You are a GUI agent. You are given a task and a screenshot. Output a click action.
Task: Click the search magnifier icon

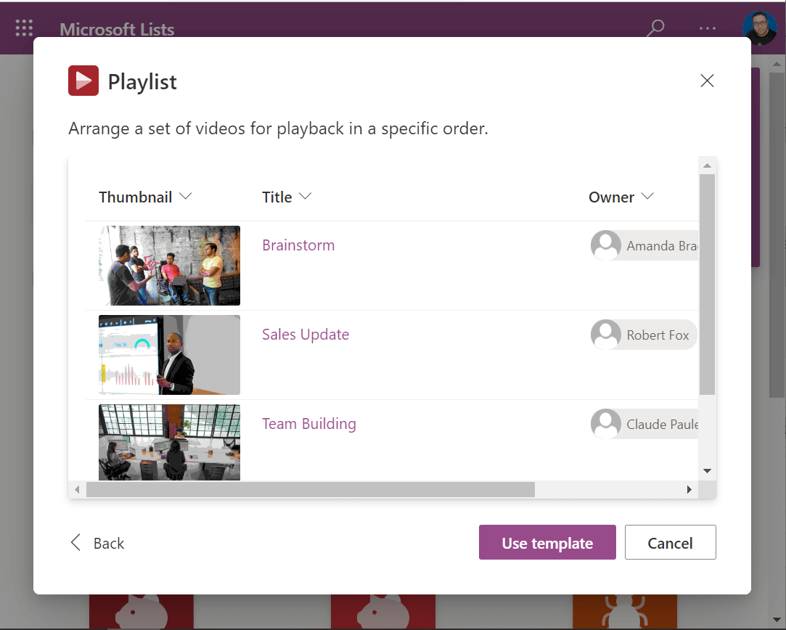pyautogui.click(x=655, y=28)
